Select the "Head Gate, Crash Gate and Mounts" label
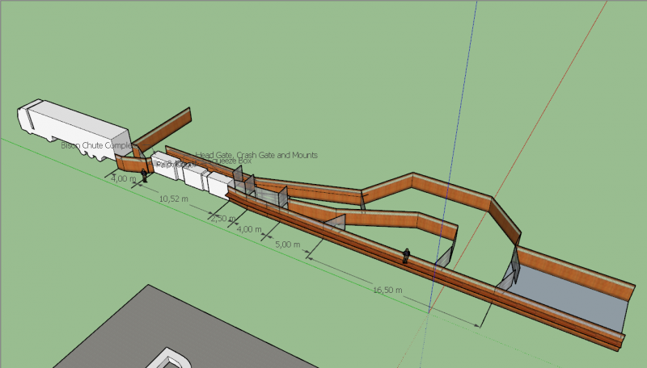The image size is (647, 368). click(x=256, y=155)
